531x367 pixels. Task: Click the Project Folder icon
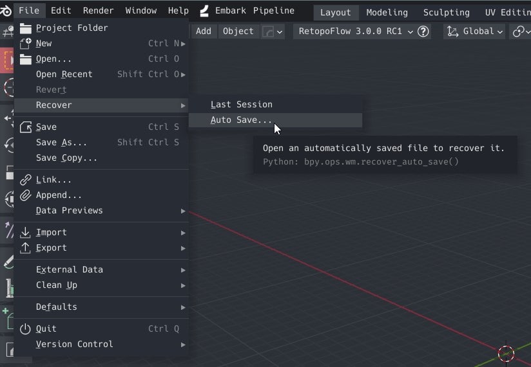(x=25, y=28)
